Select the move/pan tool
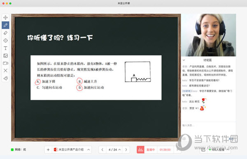This screenshot has width=247, height=159. (5, 17)
